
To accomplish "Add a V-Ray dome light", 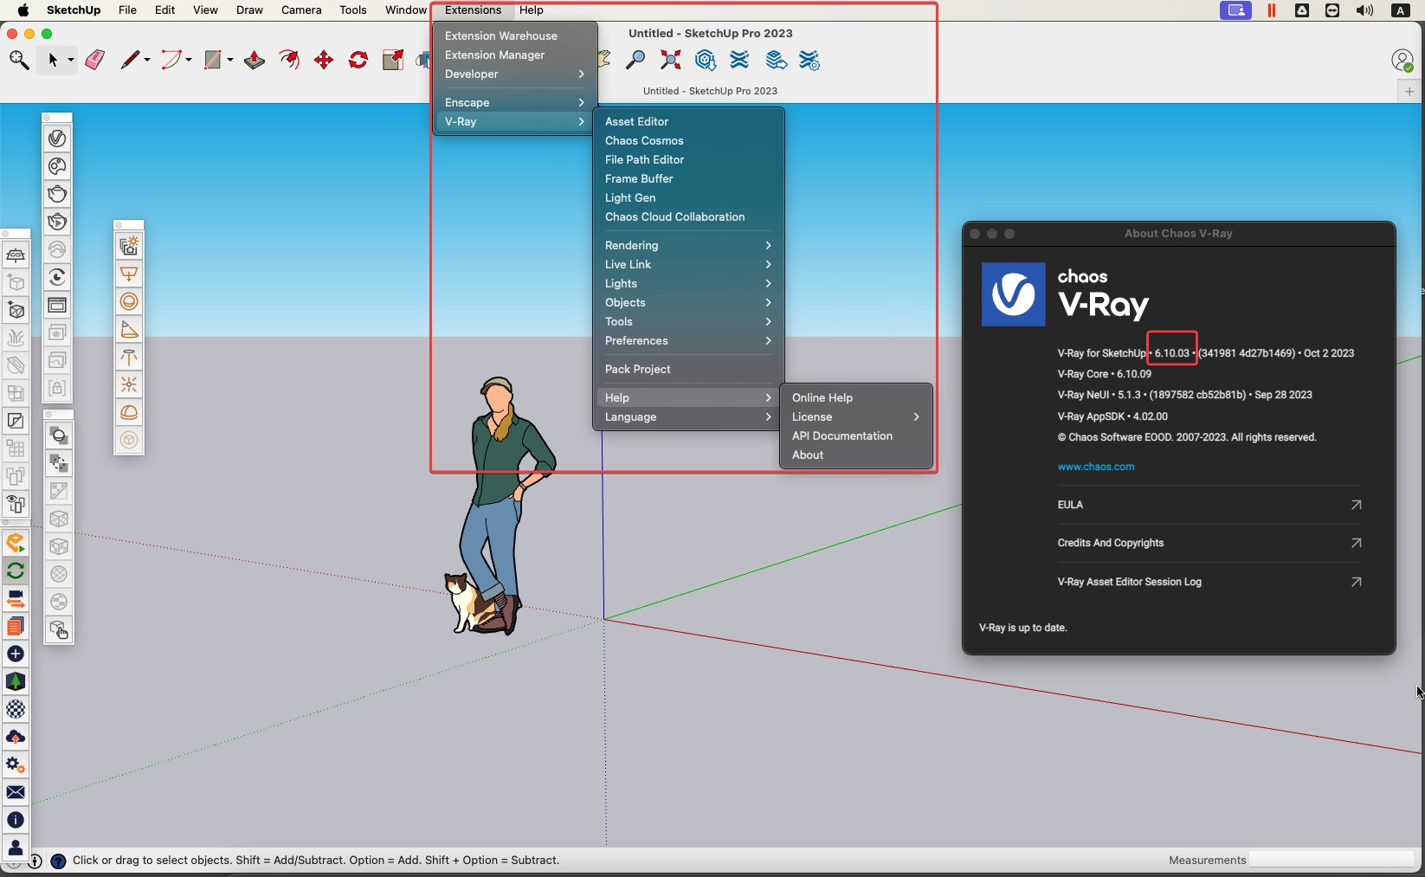I will pyautogui.click(x=129, y=413).
